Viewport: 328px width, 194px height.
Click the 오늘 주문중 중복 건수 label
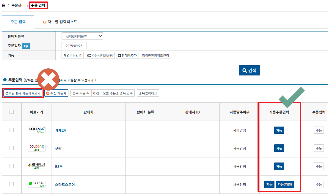(118, 93)
